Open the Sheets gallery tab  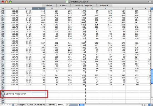tap(49, 6)
